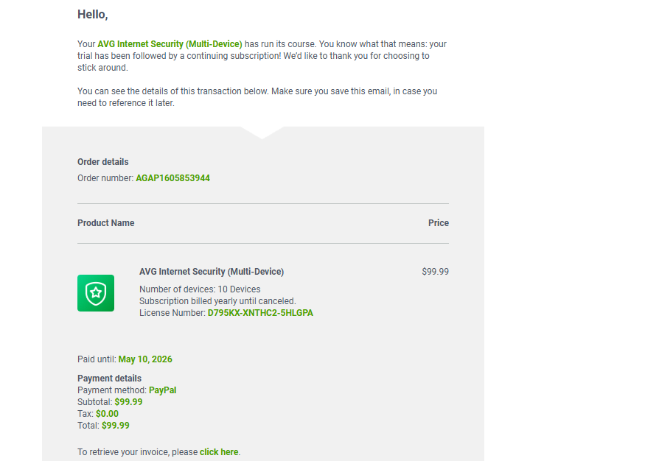659x461 pixels.
Task: Open the 'click here' invoice link
Action: pyautogui.click(x=218, y=452)
